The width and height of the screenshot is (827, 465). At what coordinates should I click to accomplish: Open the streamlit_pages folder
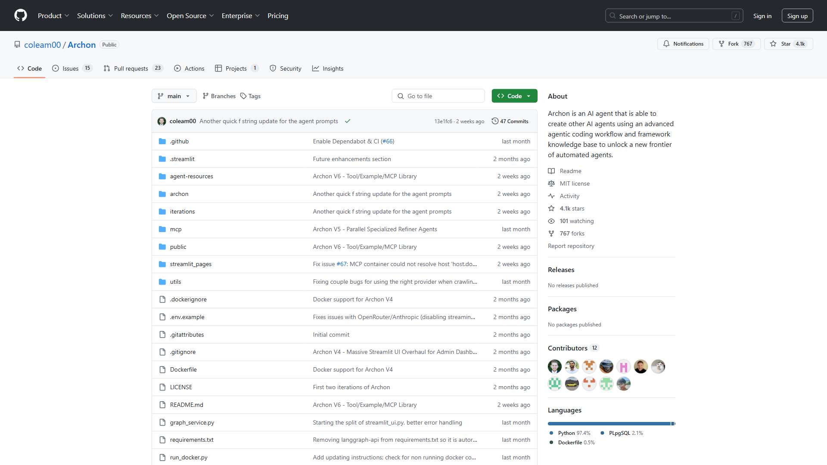coord(191,264)
